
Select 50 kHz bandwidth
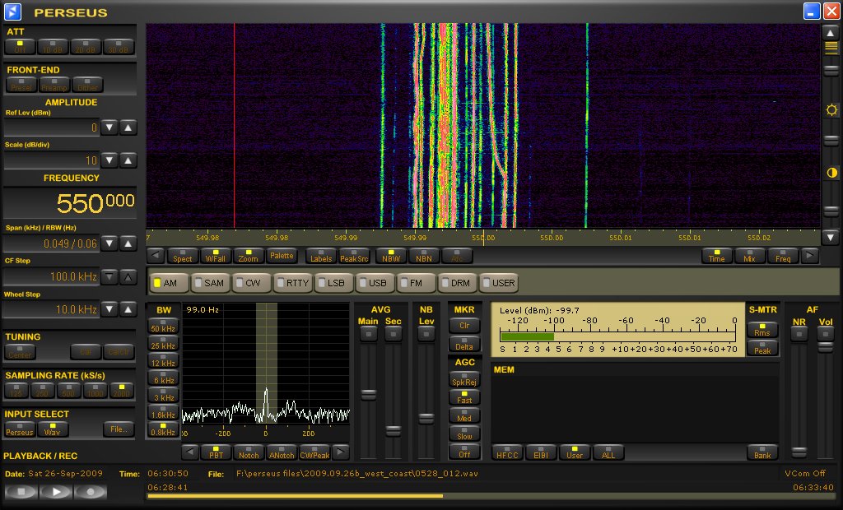tap(163, 326)
